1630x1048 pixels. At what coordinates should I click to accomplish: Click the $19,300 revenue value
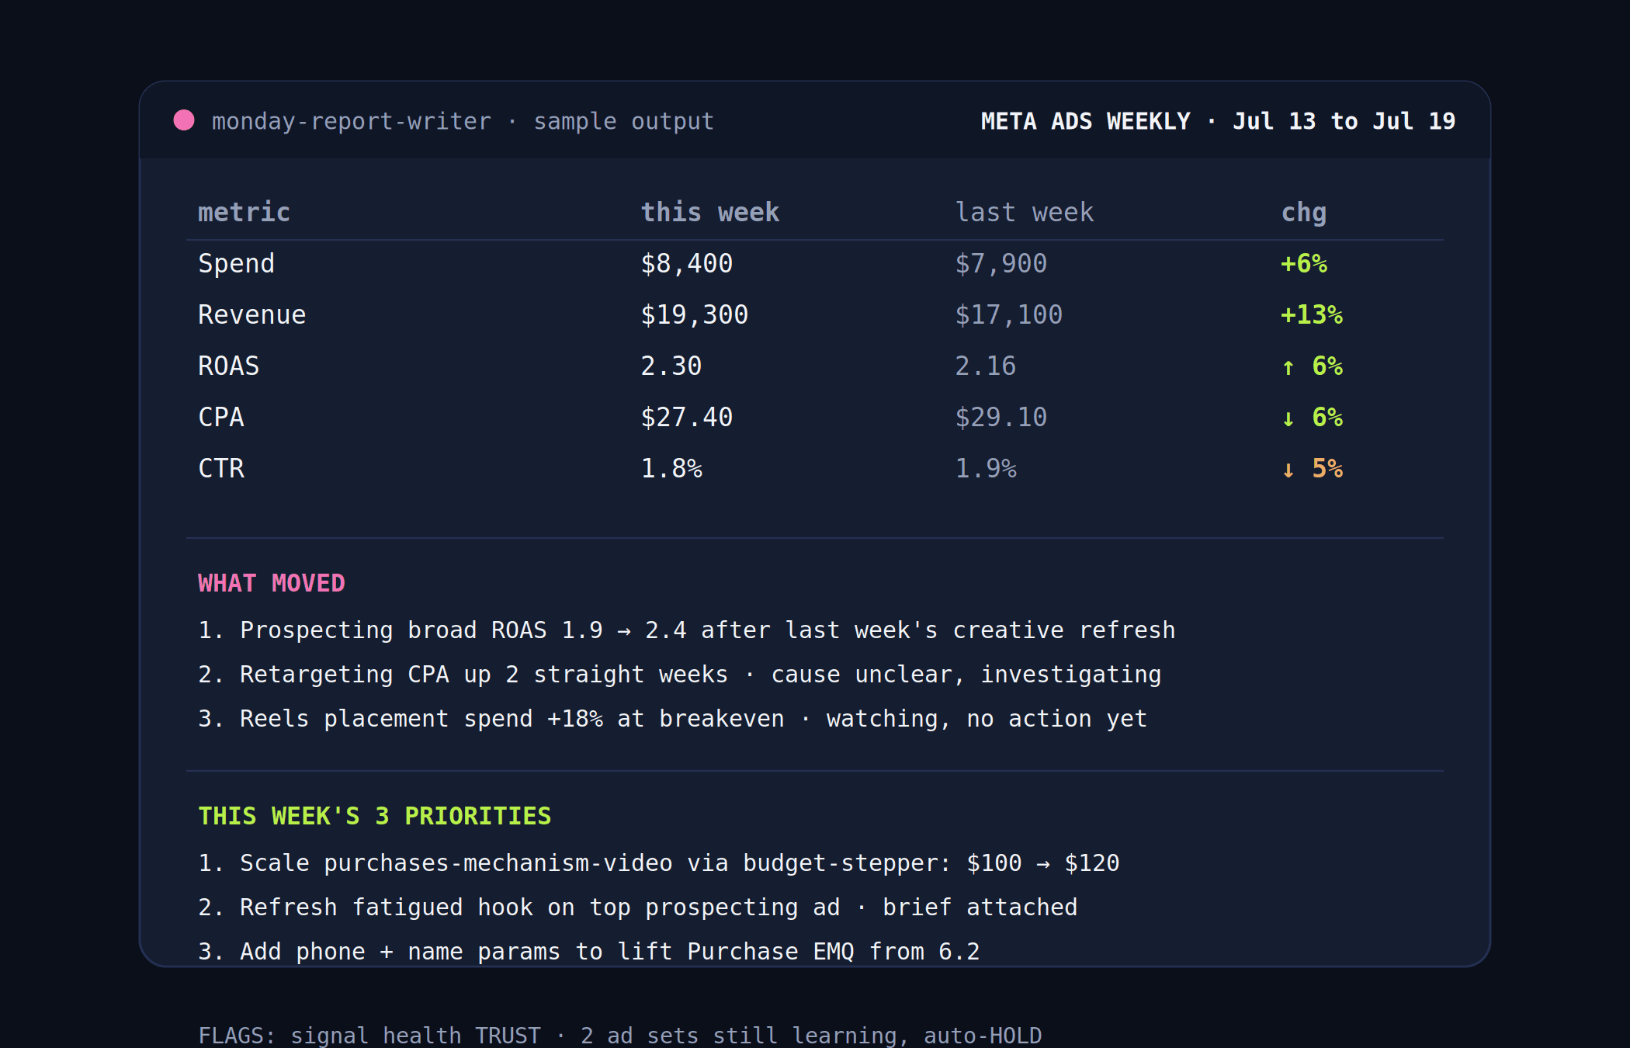[x=694, y=314]
